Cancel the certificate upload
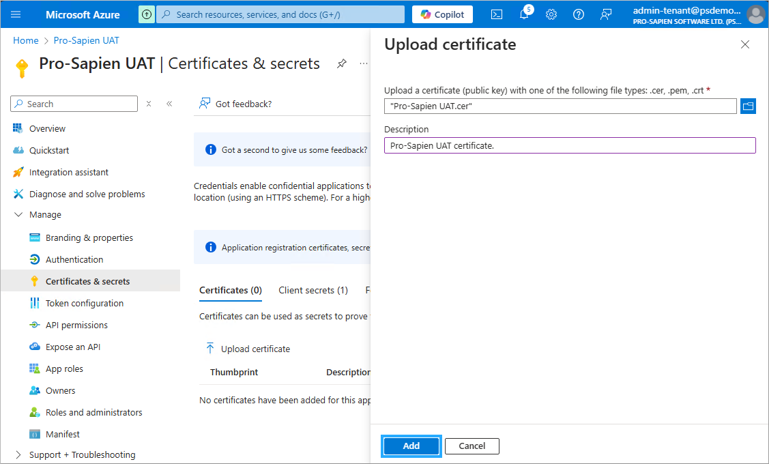769x464 pixels. coord(472,446)
